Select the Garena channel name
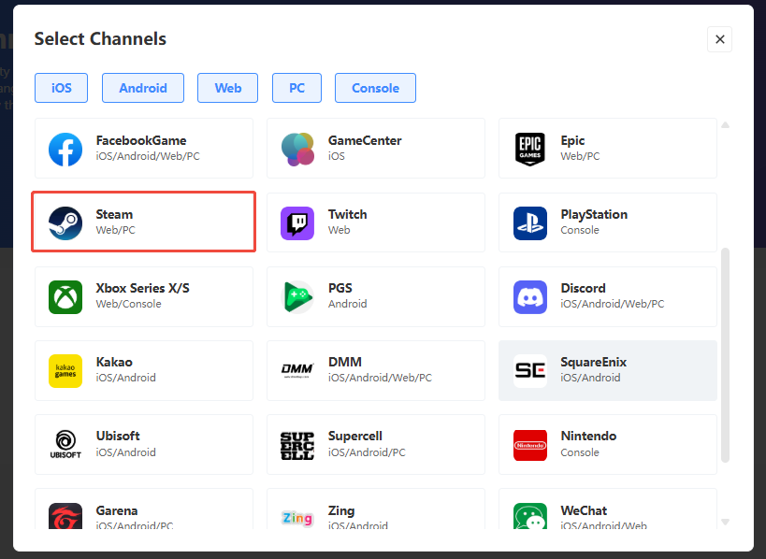This screenshot has width=766, height=559. [117, 510]
